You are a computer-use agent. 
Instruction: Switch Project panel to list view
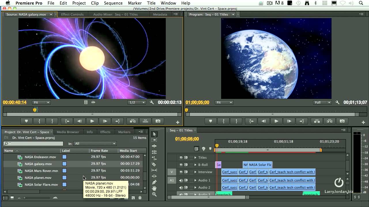(5, 198)
